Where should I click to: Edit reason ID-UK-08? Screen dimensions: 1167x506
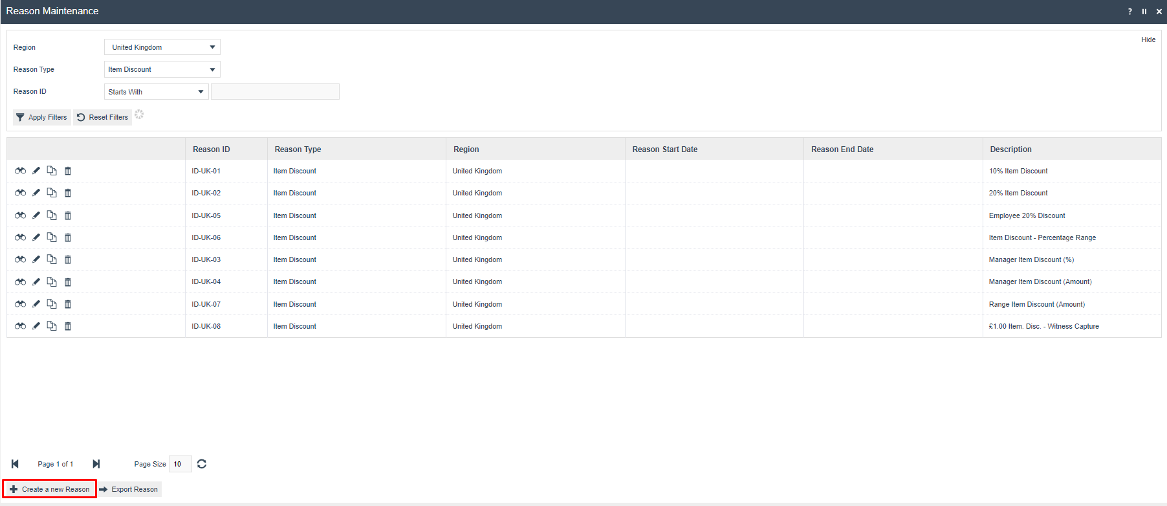[36, 326]
